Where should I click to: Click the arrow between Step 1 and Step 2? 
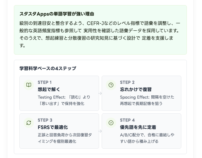pyautogui.click(x=100, y=93)
